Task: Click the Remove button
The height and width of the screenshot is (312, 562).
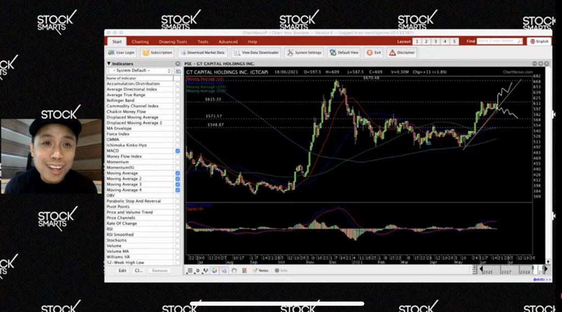Action: pos(160,270)
